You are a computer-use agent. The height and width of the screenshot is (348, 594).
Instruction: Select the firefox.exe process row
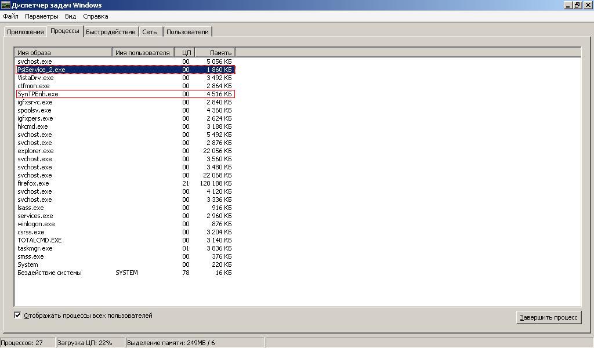(x=34, y=183)
